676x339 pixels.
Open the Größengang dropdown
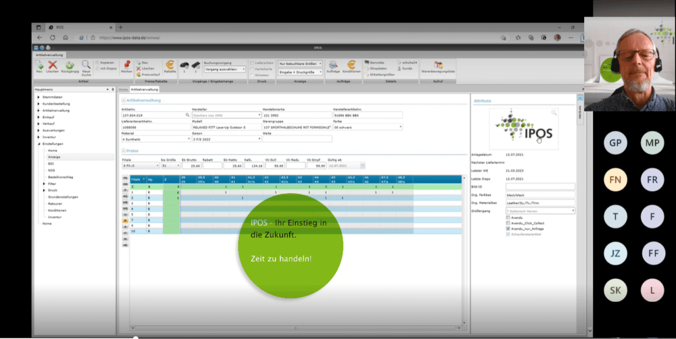tap(540, 211)
